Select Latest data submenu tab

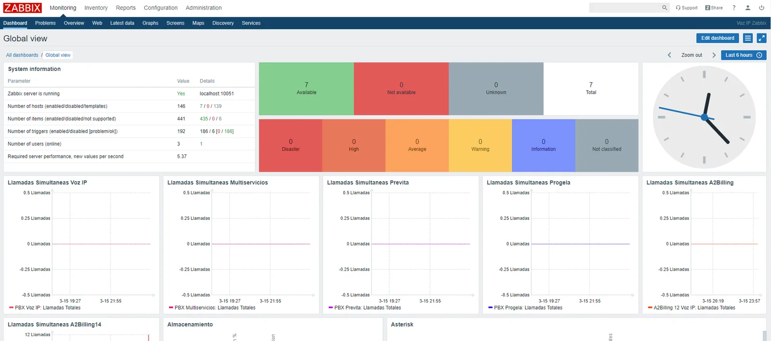pyautogui.click(x=122, y=23)
